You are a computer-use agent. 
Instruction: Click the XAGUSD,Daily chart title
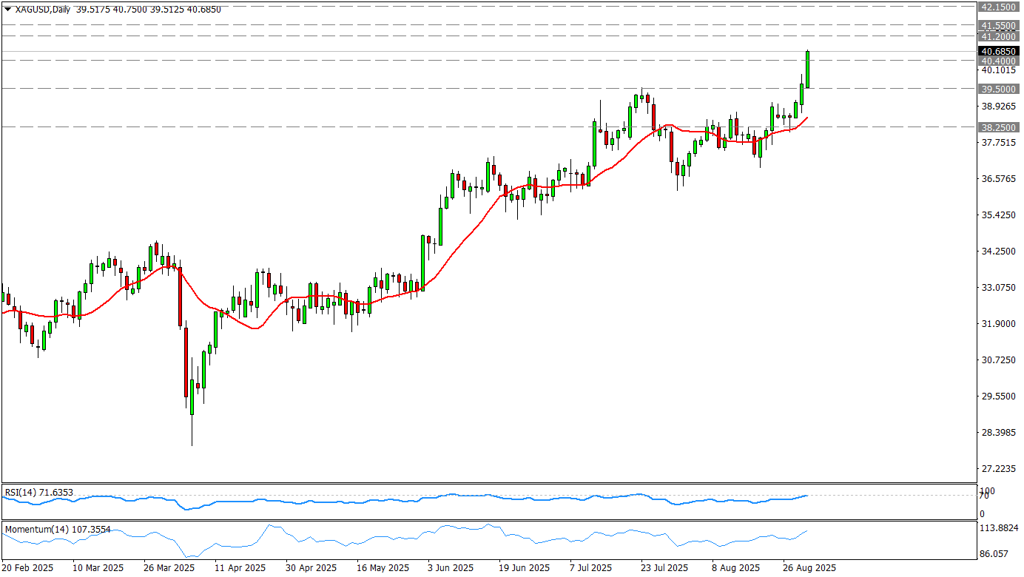pos(43,9)
